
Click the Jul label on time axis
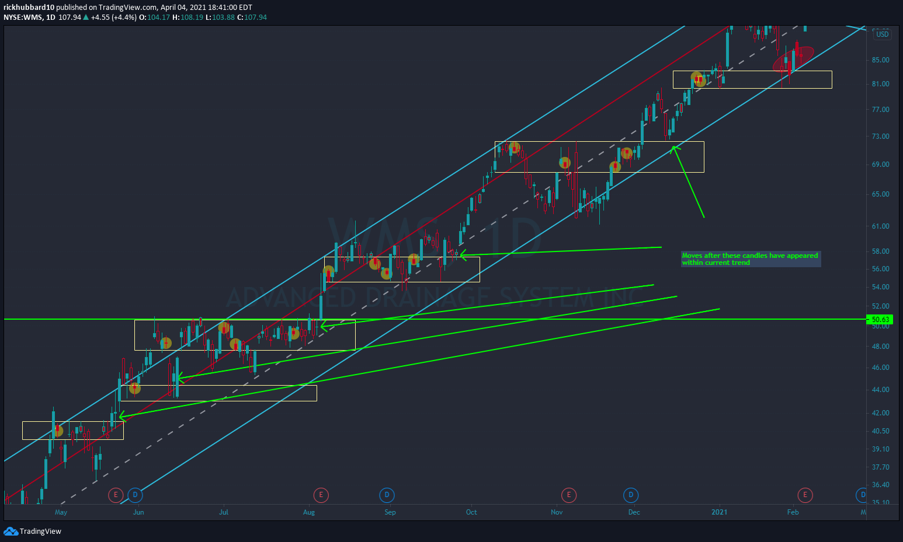pyautogui.click(x=224, y=512)
